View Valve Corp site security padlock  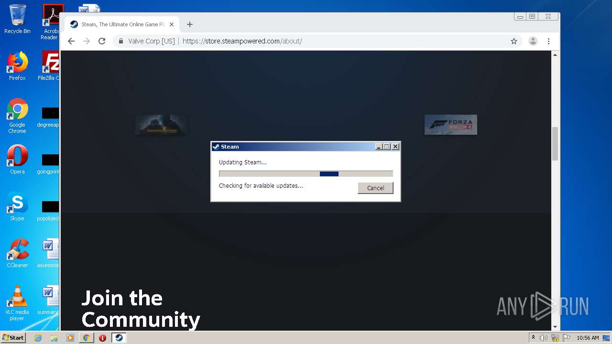coord(121,41)
